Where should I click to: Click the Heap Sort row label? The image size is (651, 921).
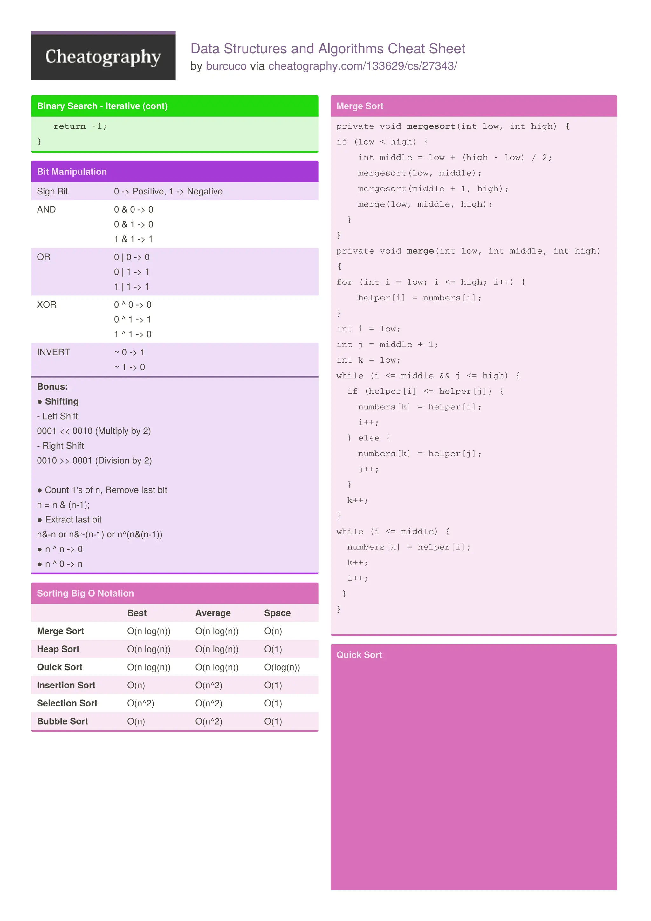[58, 649]
